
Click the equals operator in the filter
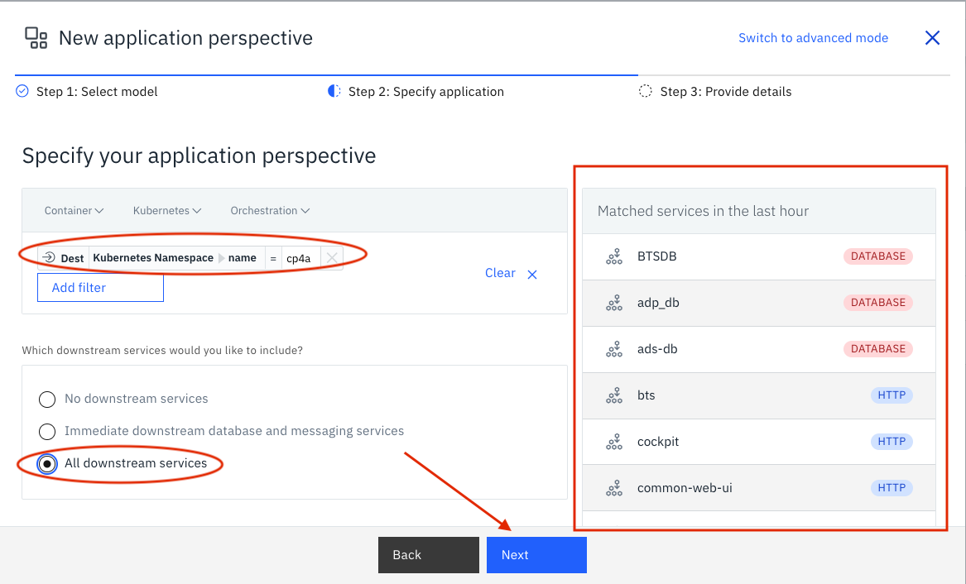(x=273, y=258)
